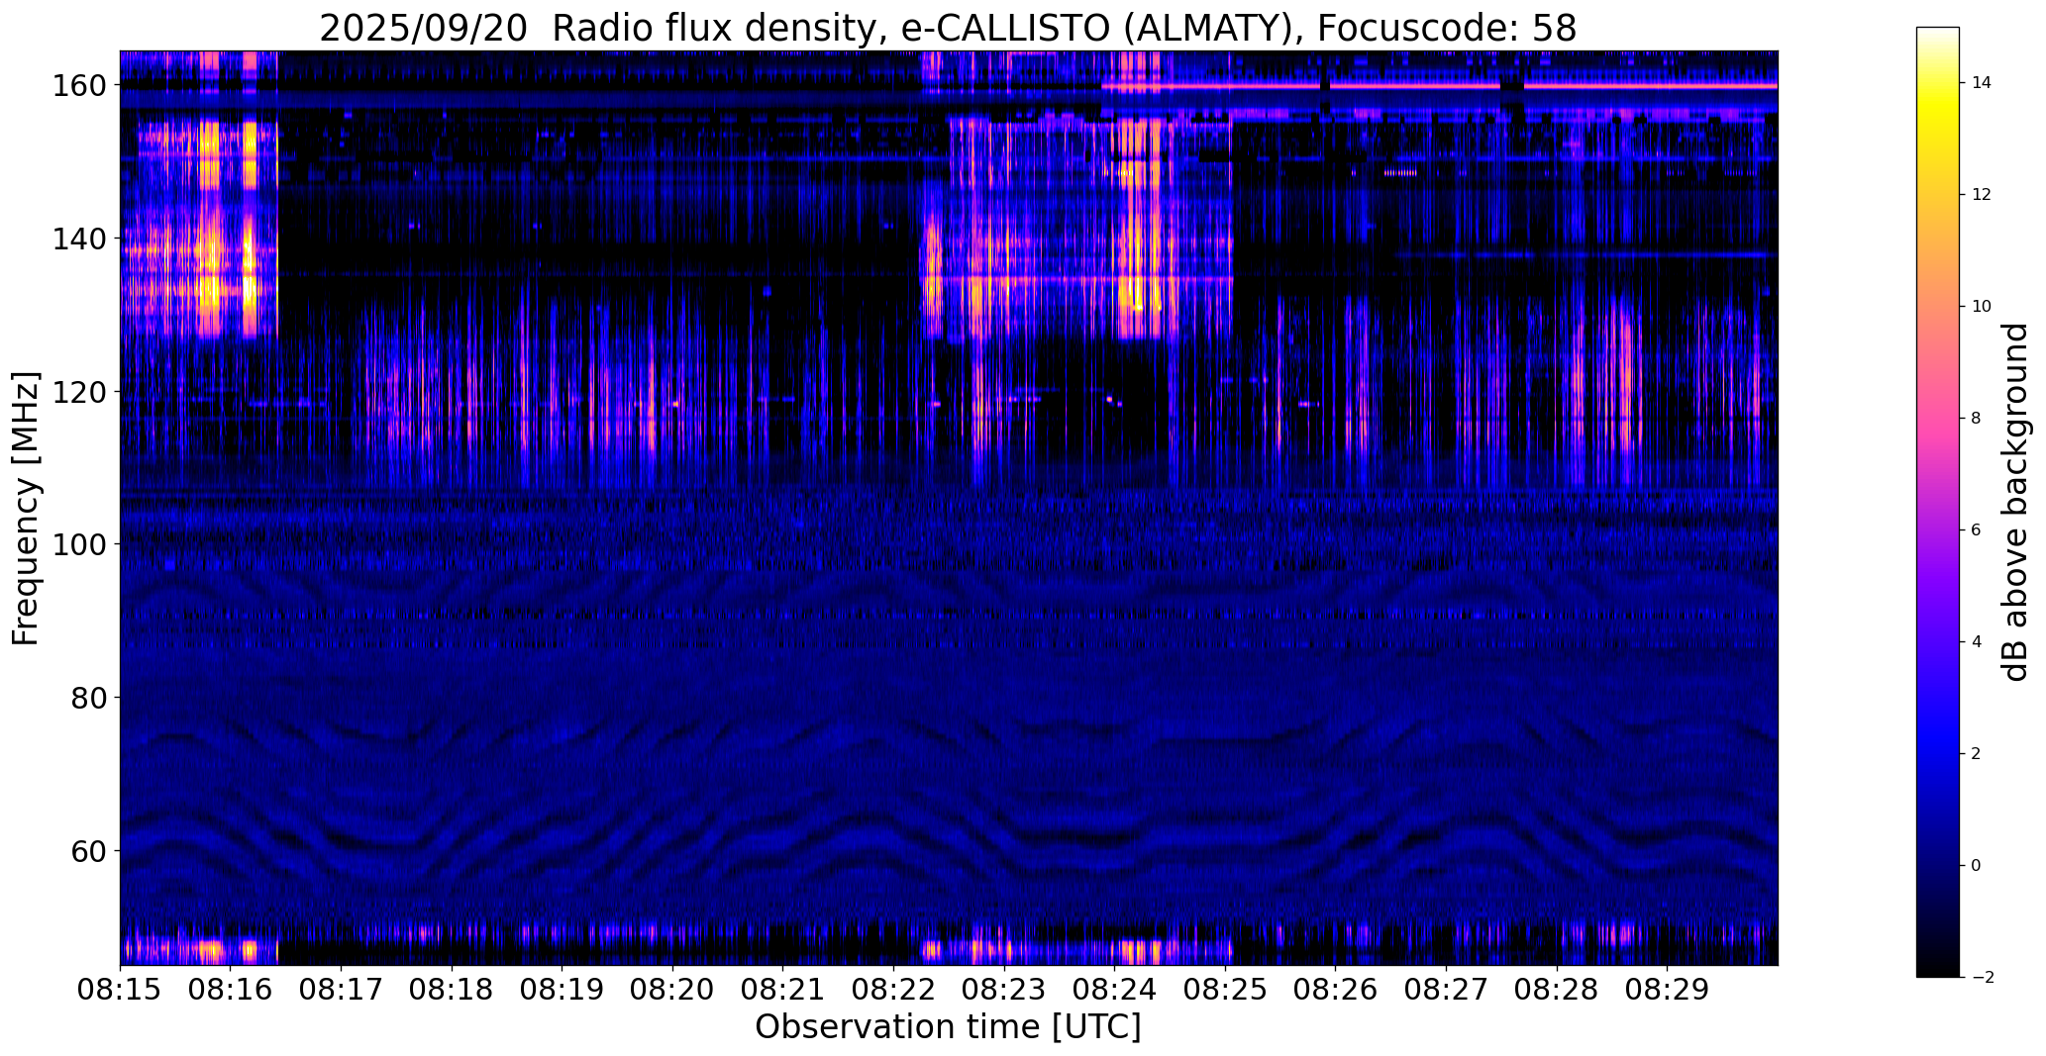Image resolution: width=2046 pixels, height=1056 pixels.
Task: Click the 08:21 time tick label
Action: point(783,991)
